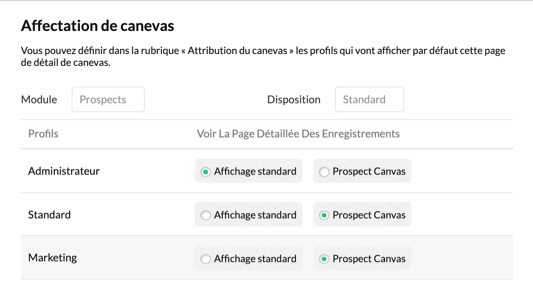Viewport: 533px width, 286px height.
Task: Click the Disposition label text
Action: coord(294,99)
